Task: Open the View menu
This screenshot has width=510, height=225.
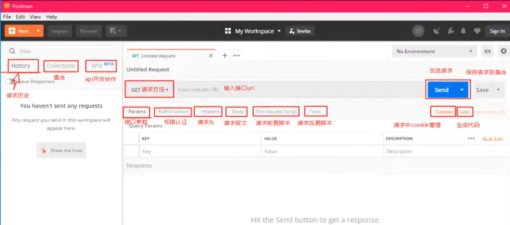Action: click(35, 17)
